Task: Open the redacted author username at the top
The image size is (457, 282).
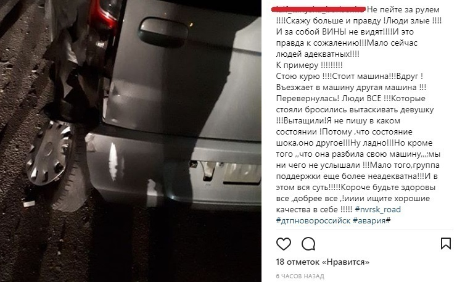Action: [318, 9]
